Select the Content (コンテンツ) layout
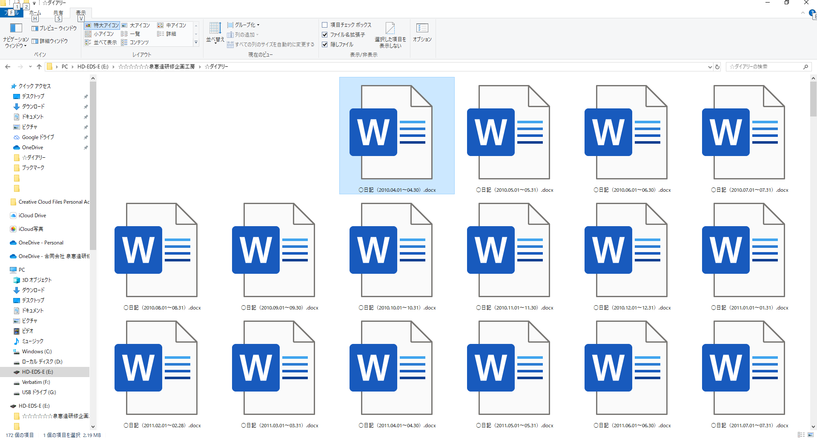Screen dimensions: 817x440 point(135,43)
